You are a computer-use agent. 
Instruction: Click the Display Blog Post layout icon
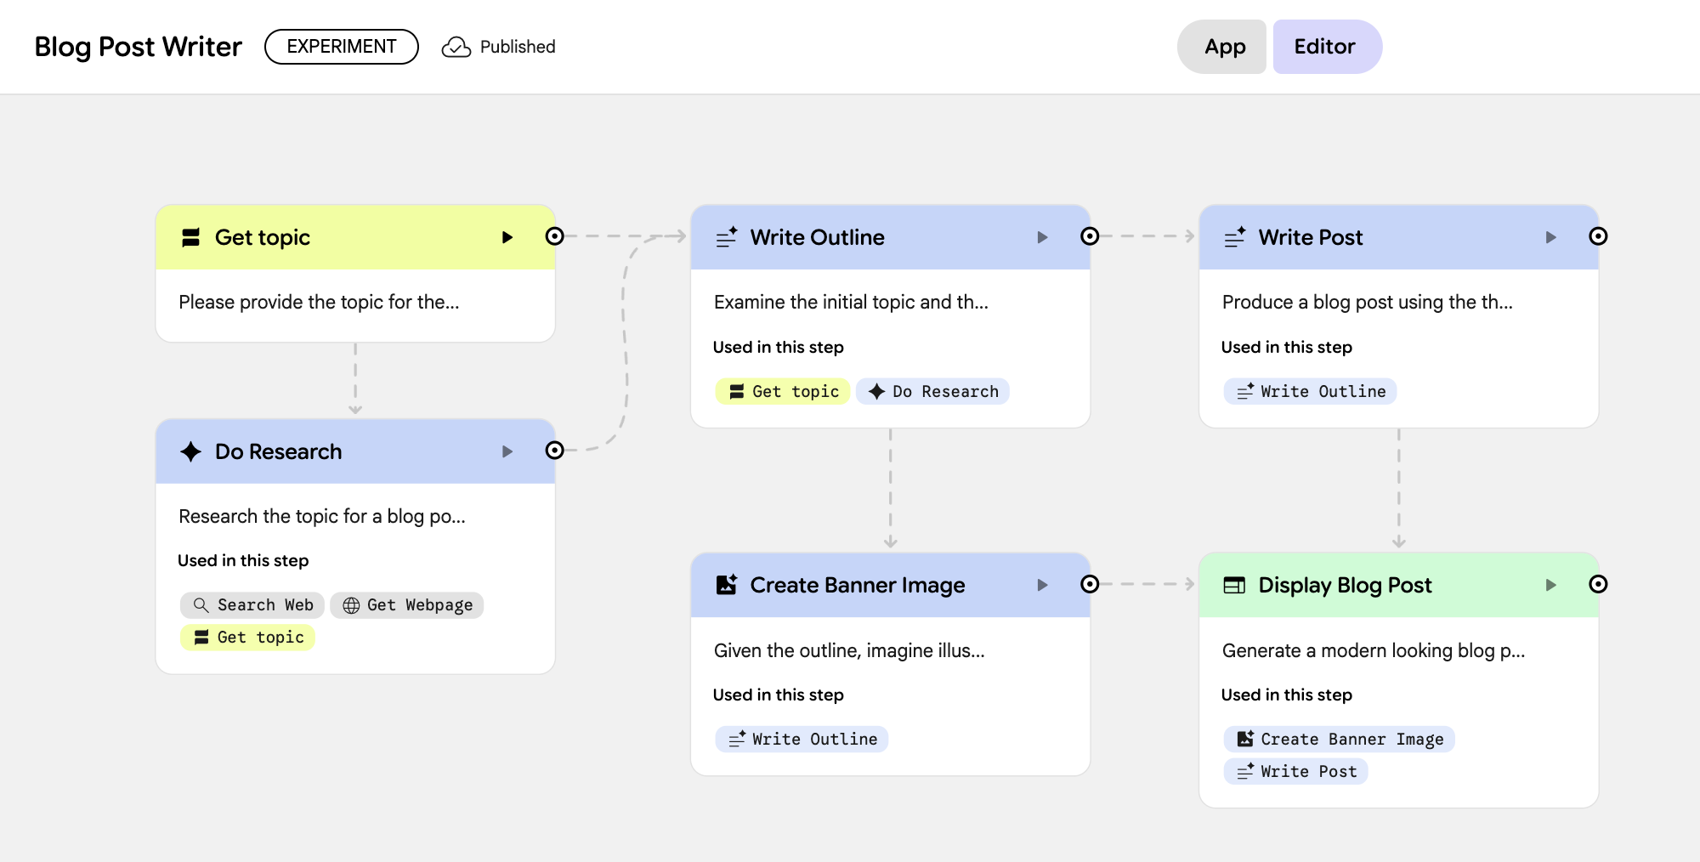point(1234,585)
